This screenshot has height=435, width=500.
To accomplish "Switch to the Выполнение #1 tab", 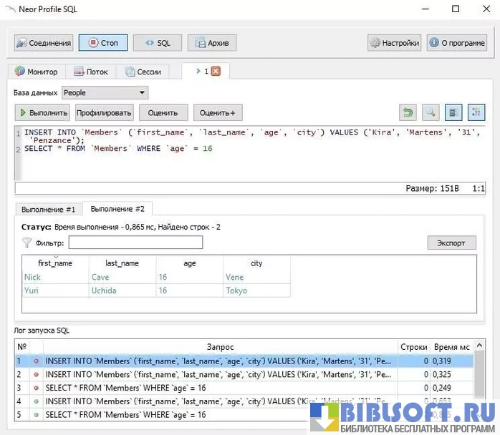I will click(x=48, y=209).
